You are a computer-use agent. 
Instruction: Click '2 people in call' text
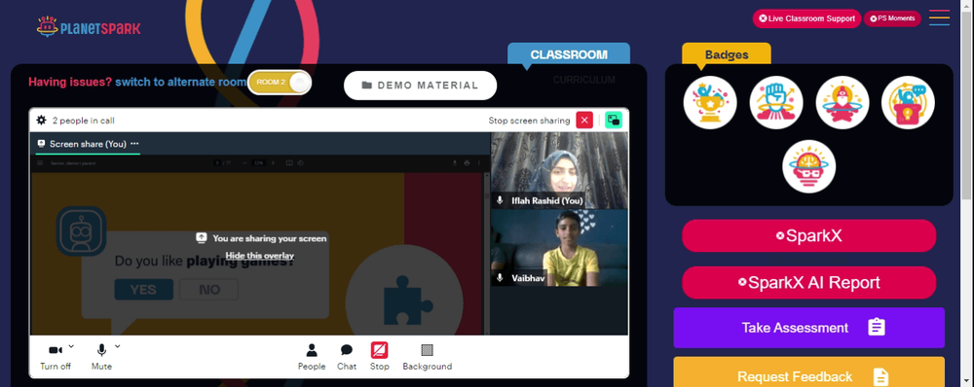click(x=83, y=121)
